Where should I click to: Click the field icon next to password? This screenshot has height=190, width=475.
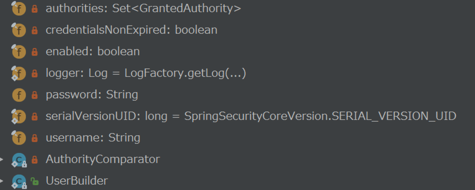coord(19,95)
